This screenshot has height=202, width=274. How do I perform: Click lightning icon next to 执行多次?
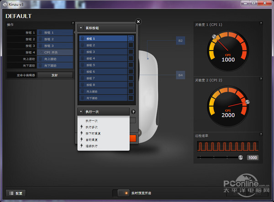(x=82, y=127)
